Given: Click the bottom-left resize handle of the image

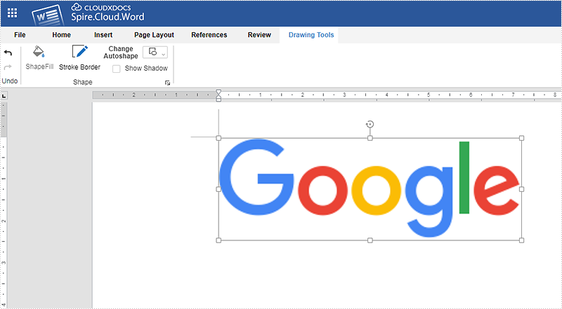Looking at the screenshot, I should click(218, 240).
